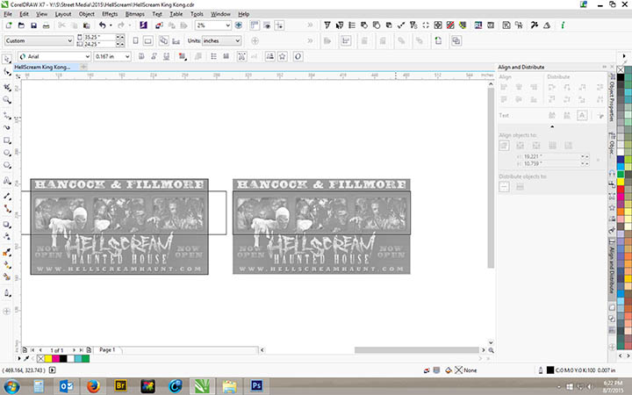Screen dimensions: 632x395
Task: Click the Open file folder icon
Action: pos(21,25)
